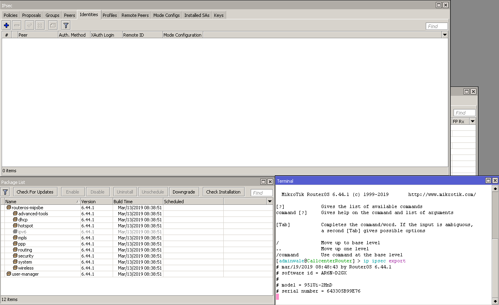
Task: Switch to the Policies tab
Action: click(10, 15)
